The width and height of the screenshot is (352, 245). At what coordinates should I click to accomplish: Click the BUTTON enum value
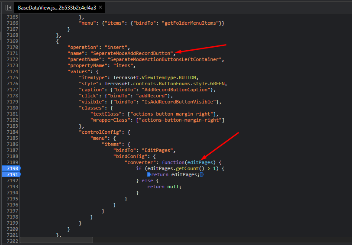tap(188, 77)
